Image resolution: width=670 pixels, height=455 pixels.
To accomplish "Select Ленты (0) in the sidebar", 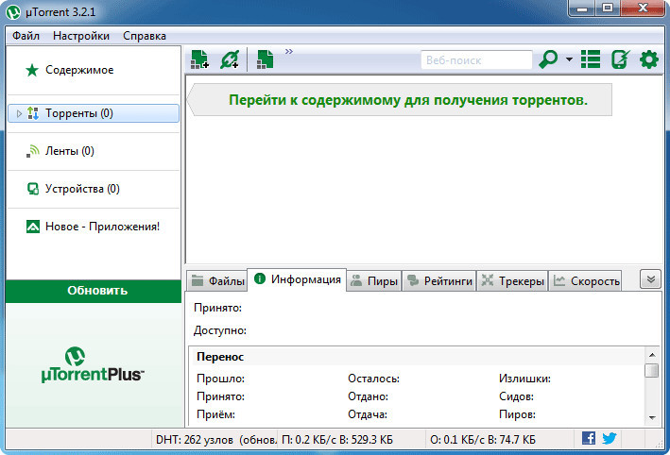I will point(94,151).
